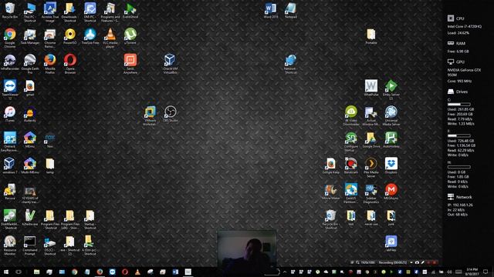Image resolution: width=494 pixels, height=277 pixels.
Task: Open the TeamViewer 12 desktop shortcut
Action: pos(10,89)
